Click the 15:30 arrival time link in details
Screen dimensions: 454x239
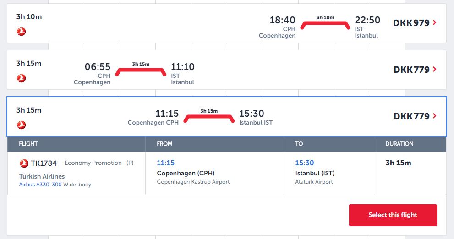pyautogui.click(x=305, y=163)
